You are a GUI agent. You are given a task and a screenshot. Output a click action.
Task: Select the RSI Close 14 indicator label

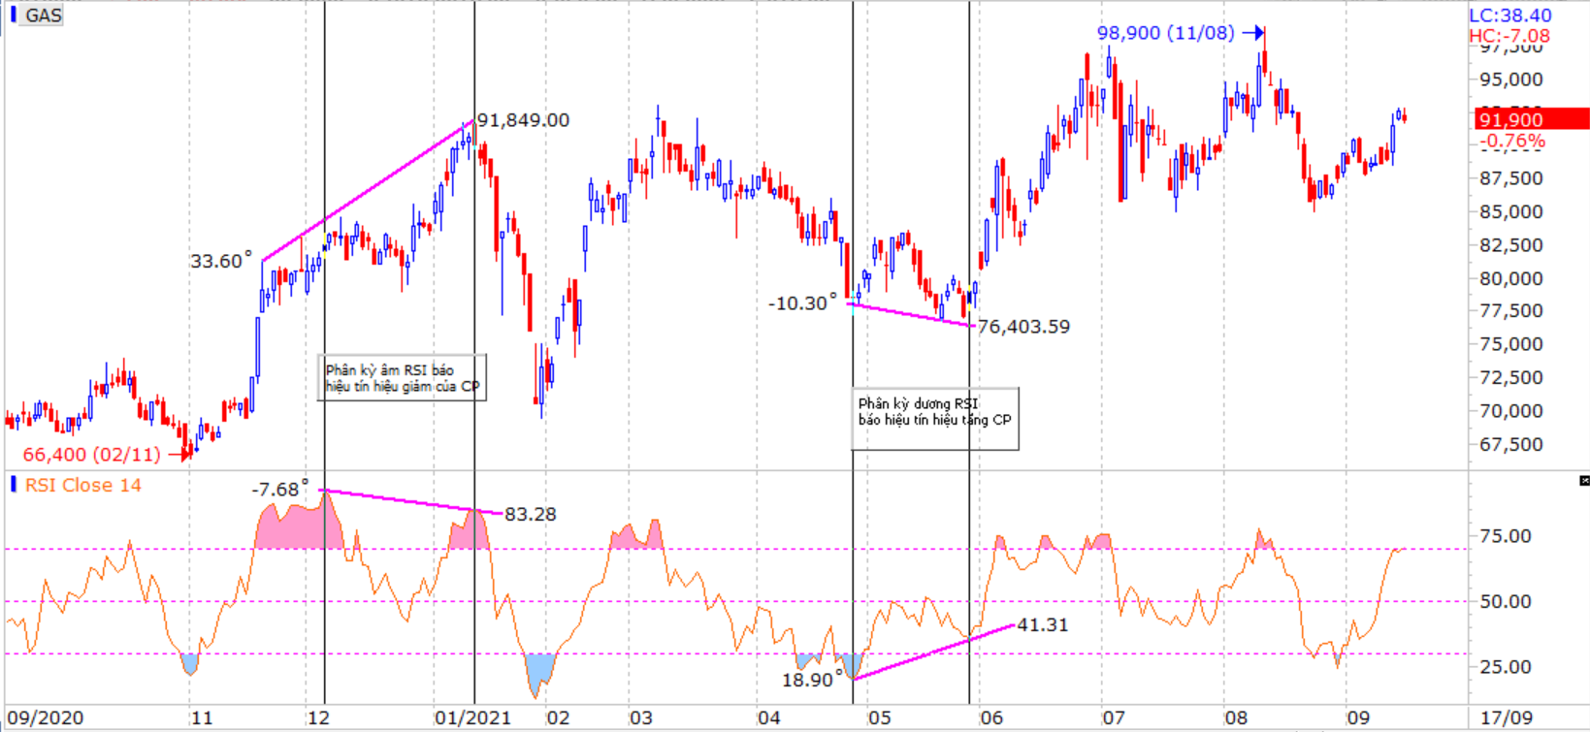pyautogui.click(x=83, y=485)
